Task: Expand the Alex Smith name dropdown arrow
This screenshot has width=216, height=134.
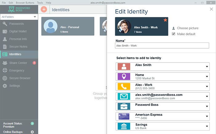Action: tap(207, 67)
